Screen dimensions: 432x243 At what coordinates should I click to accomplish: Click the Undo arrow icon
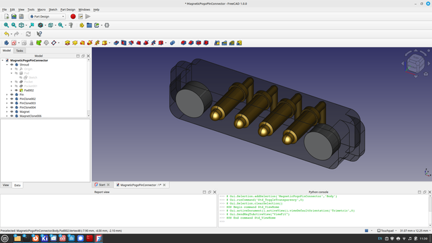6,34
